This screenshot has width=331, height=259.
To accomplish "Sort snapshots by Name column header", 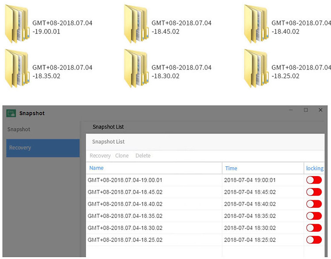I will pos(96,168).
